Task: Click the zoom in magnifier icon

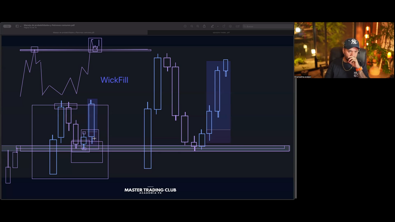Action: pos(198,26)
